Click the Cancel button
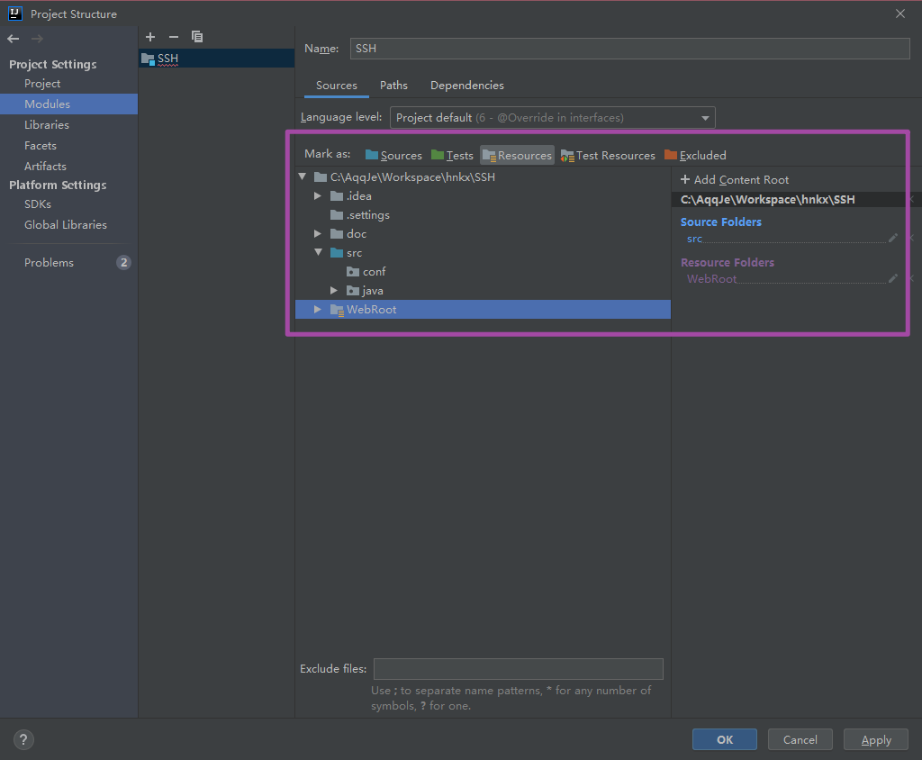 point(800,739)
